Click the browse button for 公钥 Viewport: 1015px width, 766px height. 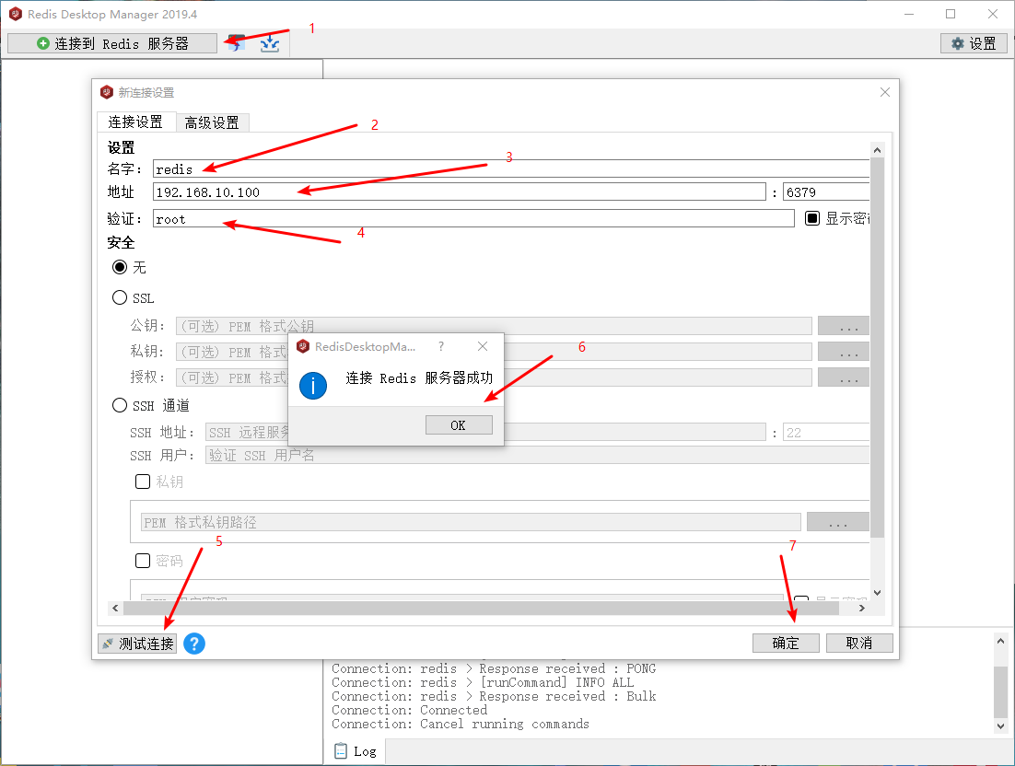click(x=844, y=326)
